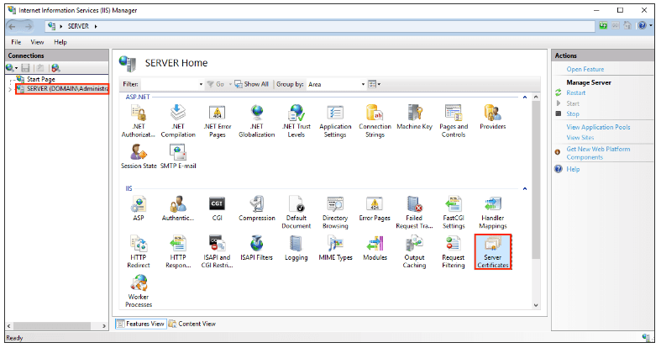Collapse the ASP.NET group
This screenshot has height=348, width=661.
pos(525,97)
